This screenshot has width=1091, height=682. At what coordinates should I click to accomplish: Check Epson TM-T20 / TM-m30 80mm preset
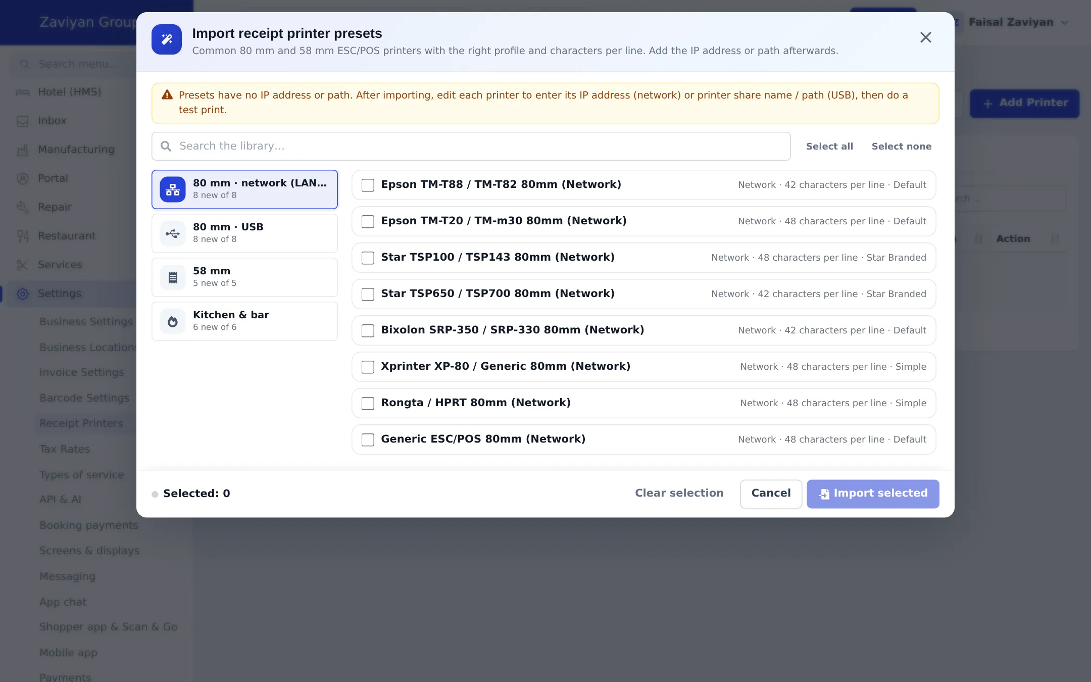click(x=368, y=221)
